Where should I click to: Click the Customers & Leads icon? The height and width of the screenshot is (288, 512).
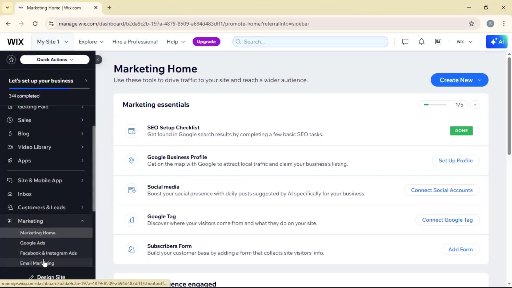point(10,207)
